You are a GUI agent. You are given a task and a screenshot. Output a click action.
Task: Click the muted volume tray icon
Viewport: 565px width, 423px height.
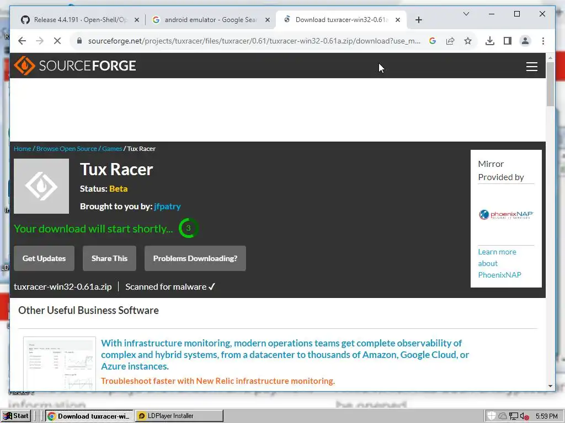(524, 416)
